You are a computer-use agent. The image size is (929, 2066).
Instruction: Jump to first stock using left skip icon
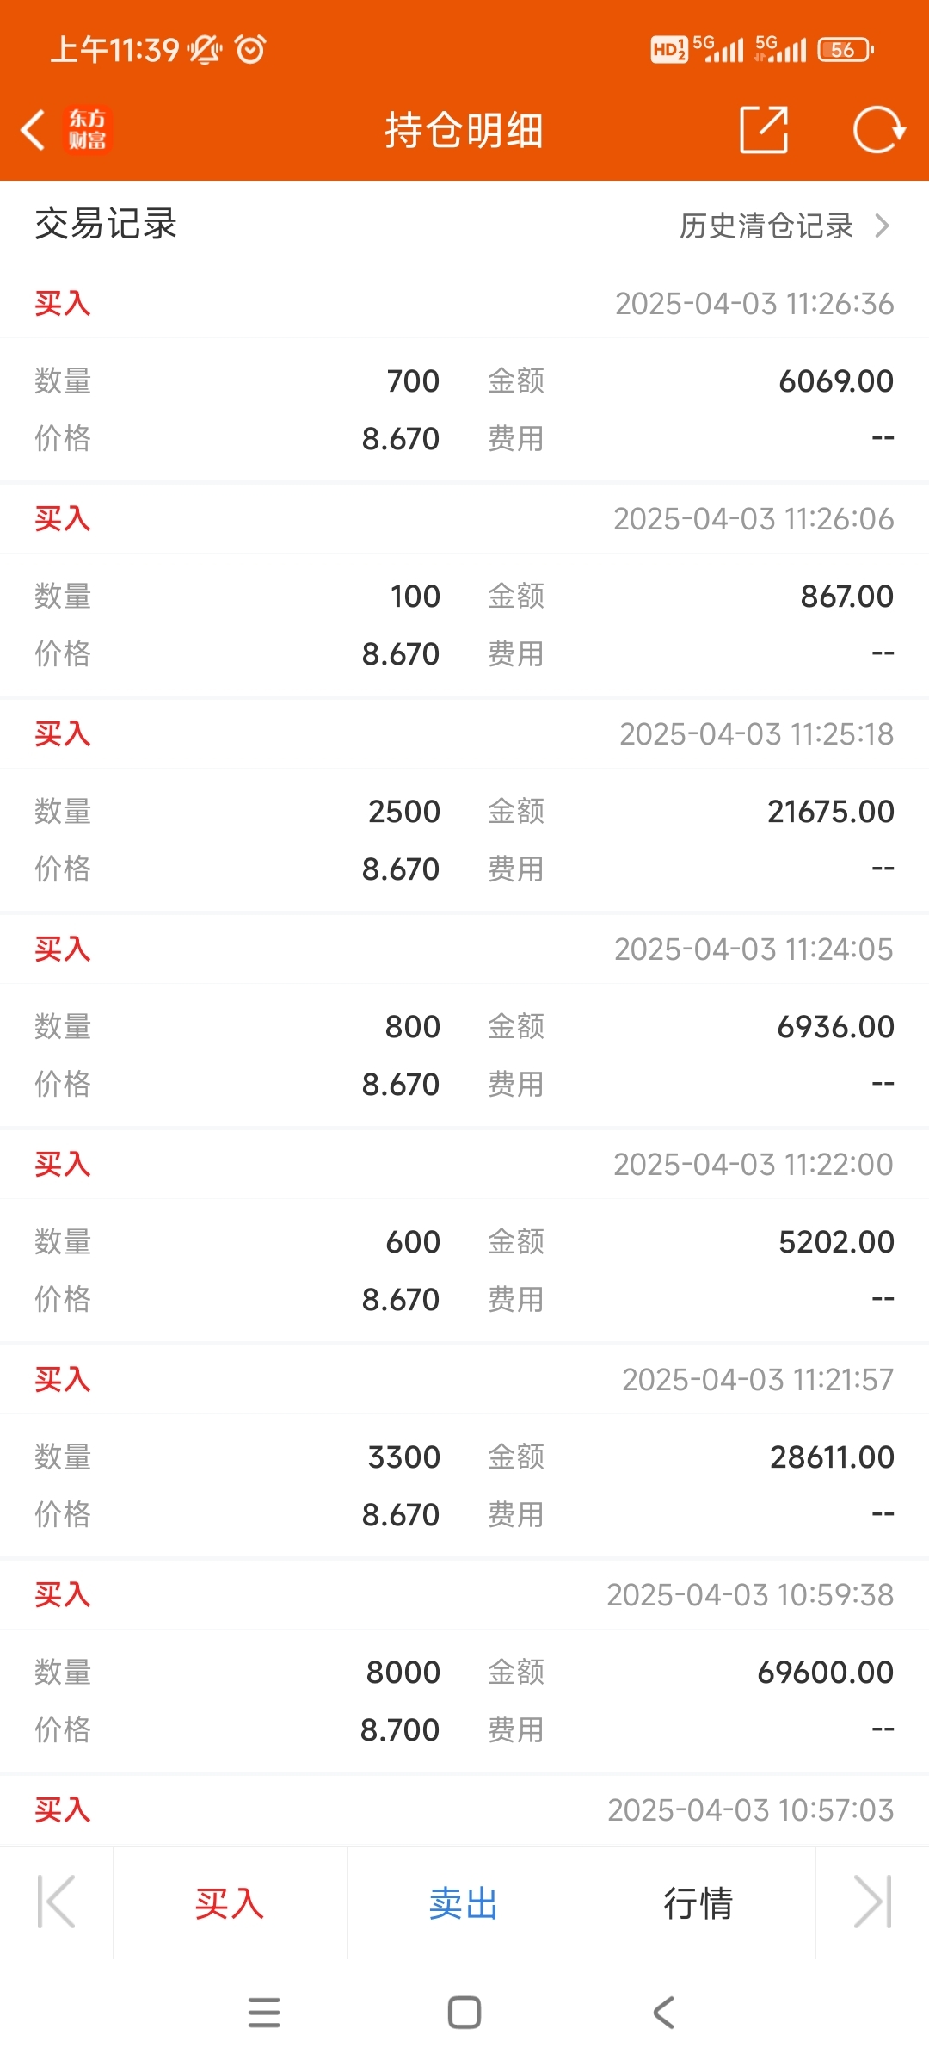57,1902
